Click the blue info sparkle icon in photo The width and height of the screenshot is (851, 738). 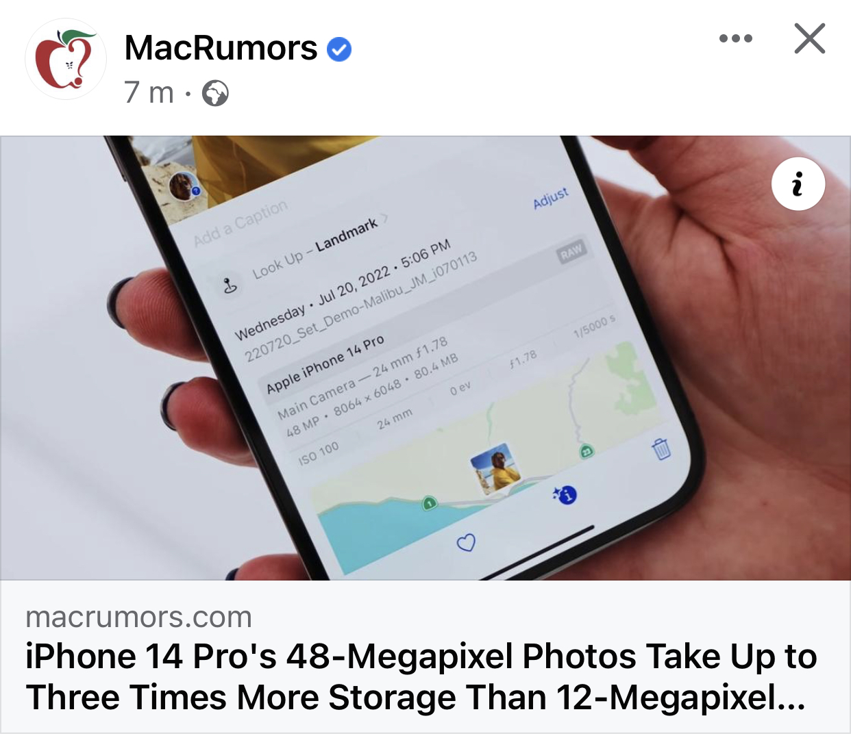(x=565, y=494)
